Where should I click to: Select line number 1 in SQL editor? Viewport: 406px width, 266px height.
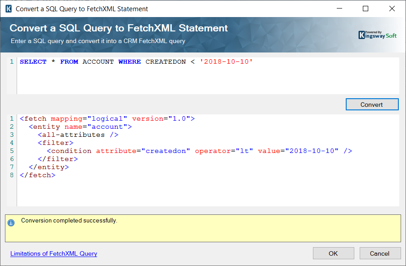(x=11, y=61)
